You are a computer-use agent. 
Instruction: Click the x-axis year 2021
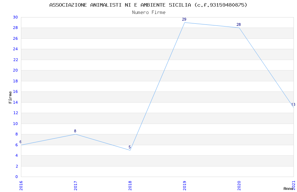tap(294, 186)
